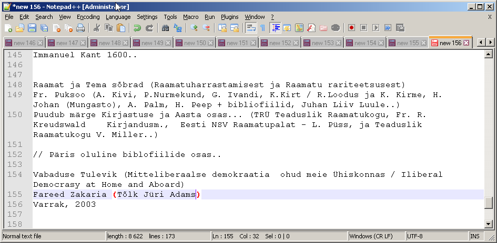This screenshot has width=497, height=243.
Task: Open the Language menu
Action: coord(118,17)
